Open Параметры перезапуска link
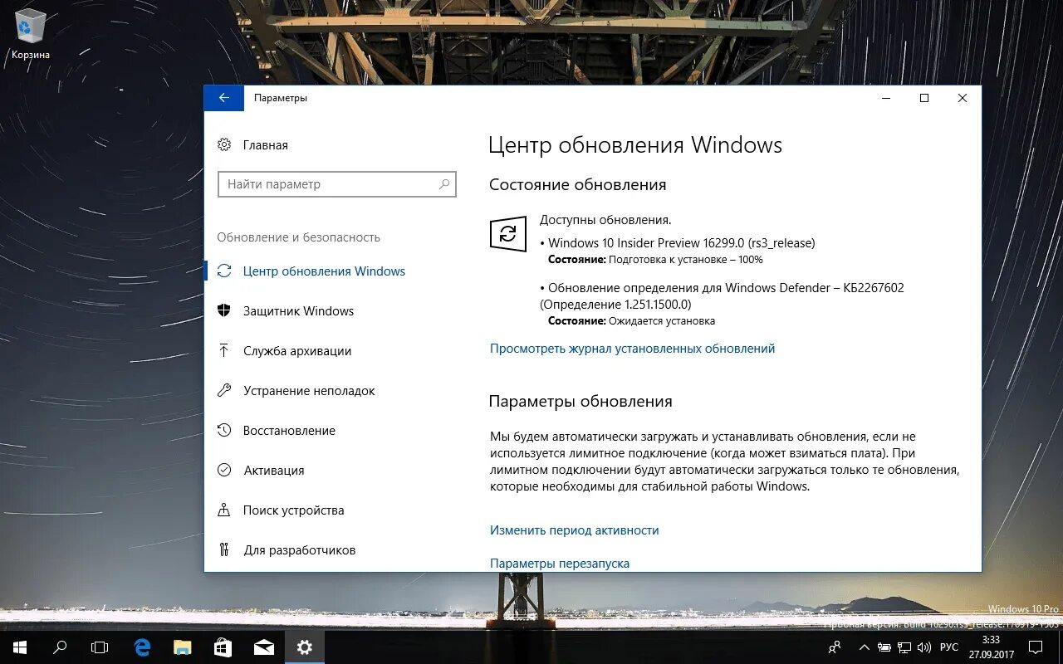 (560, 564)
